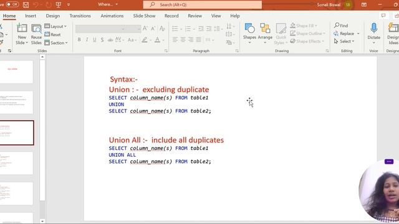Click Align Right icon
399x224 pixels.
[x=191, y=40]
